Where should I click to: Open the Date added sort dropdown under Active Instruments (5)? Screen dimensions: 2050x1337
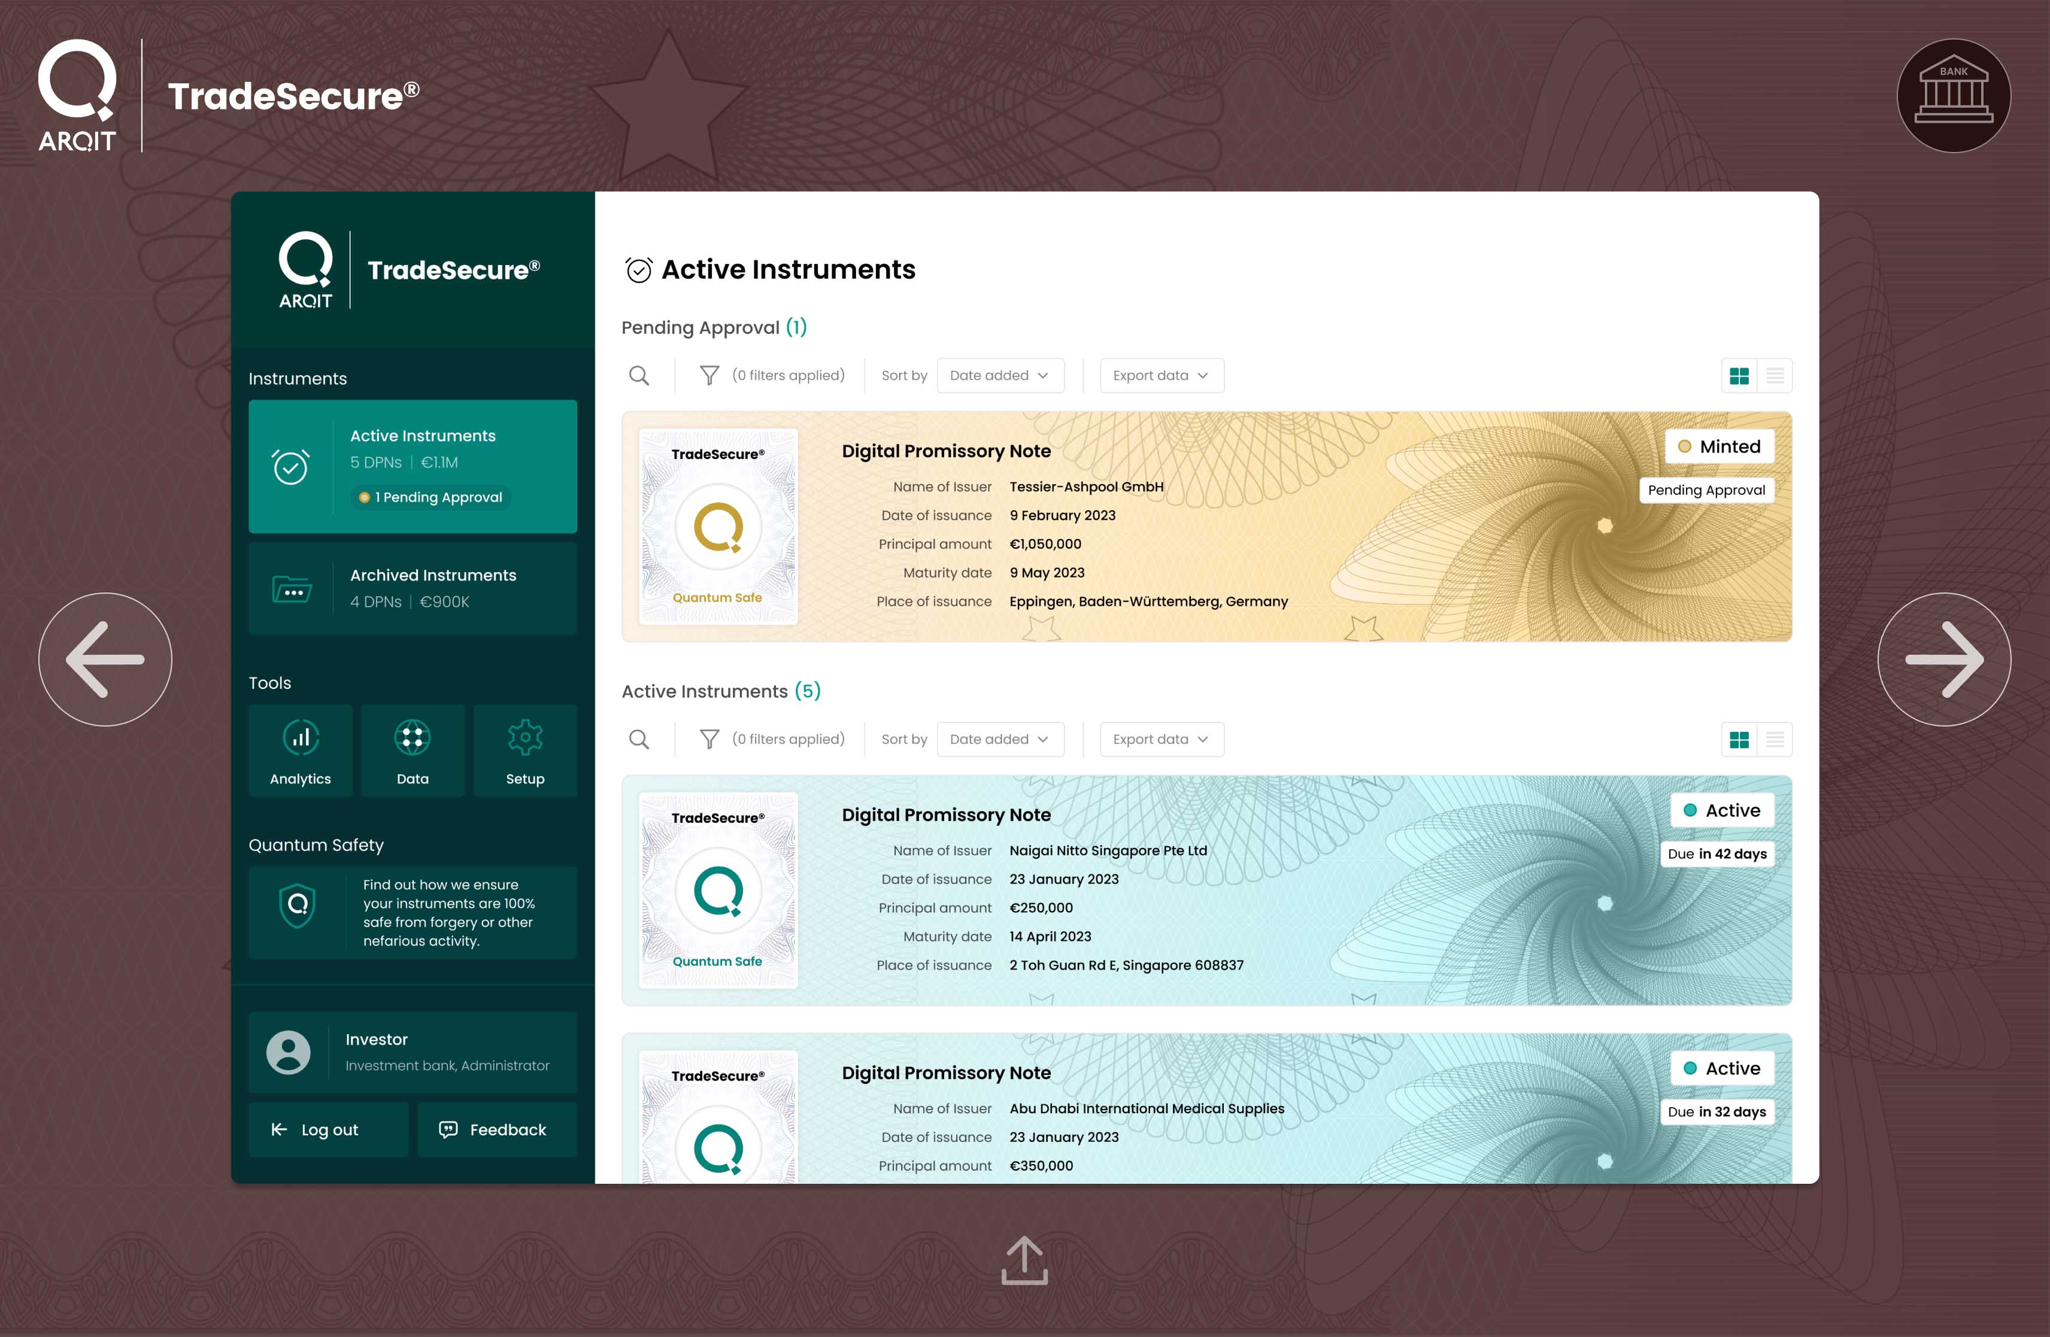pyautogui.click(x=1000, y=740)
